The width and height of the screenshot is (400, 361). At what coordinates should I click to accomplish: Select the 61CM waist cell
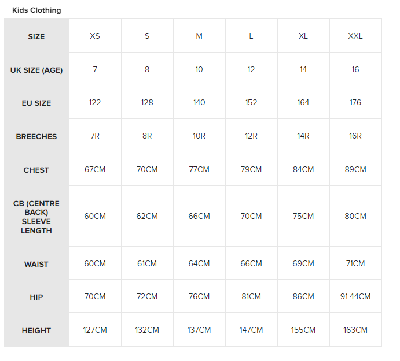click(147, 264)
